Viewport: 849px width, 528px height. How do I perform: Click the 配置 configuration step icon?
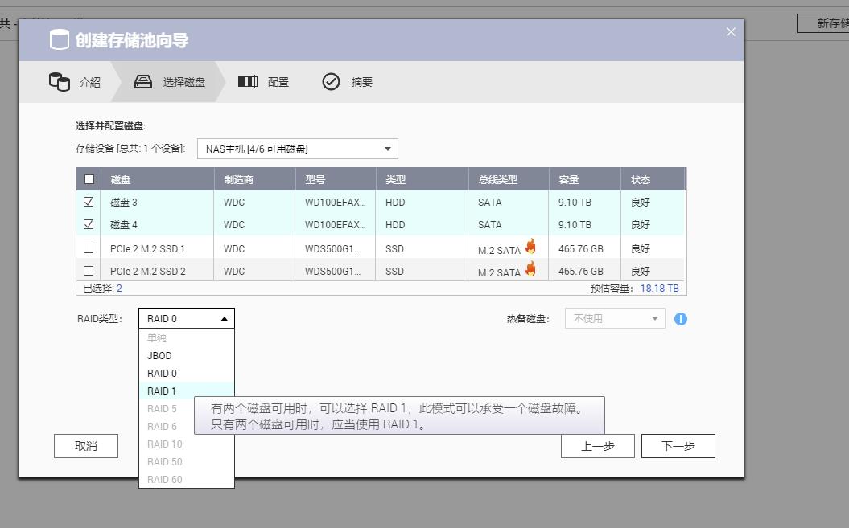tap(248, 80)
